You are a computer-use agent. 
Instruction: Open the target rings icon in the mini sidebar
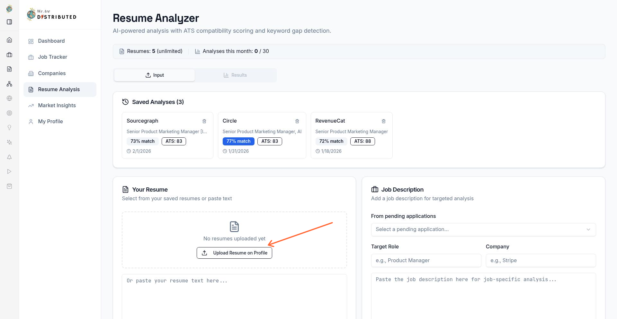point(9,113)
